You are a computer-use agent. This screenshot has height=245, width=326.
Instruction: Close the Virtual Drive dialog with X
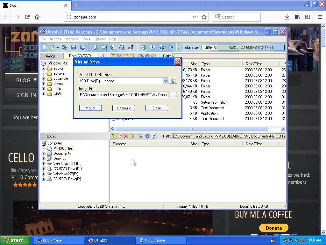pos(177,62)
